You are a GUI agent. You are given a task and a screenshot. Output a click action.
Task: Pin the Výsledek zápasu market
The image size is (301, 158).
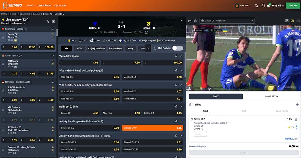point(176,56)
